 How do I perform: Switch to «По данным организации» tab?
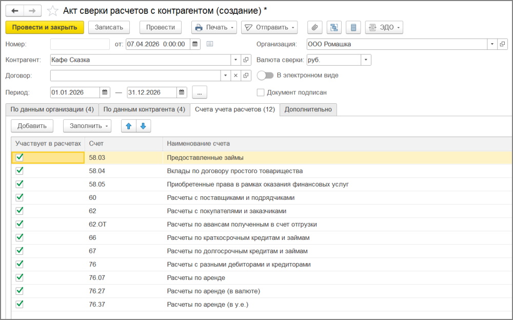52,109
